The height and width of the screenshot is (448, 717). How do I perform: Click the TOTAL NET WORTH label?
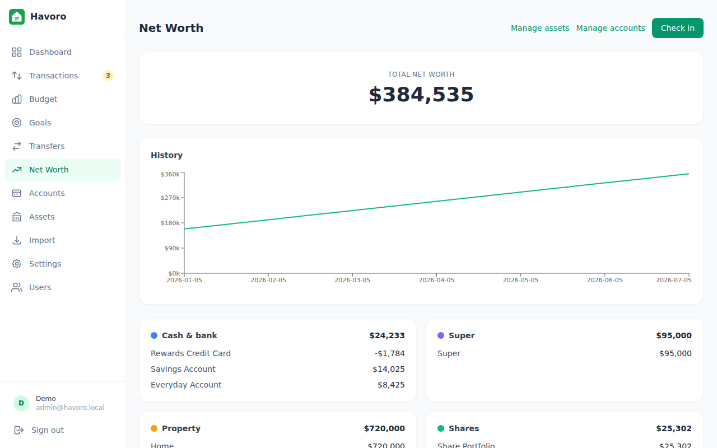point(421,74)
